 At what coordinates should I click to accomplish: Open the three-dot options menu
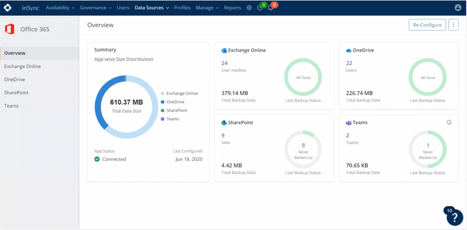[453, 24]
